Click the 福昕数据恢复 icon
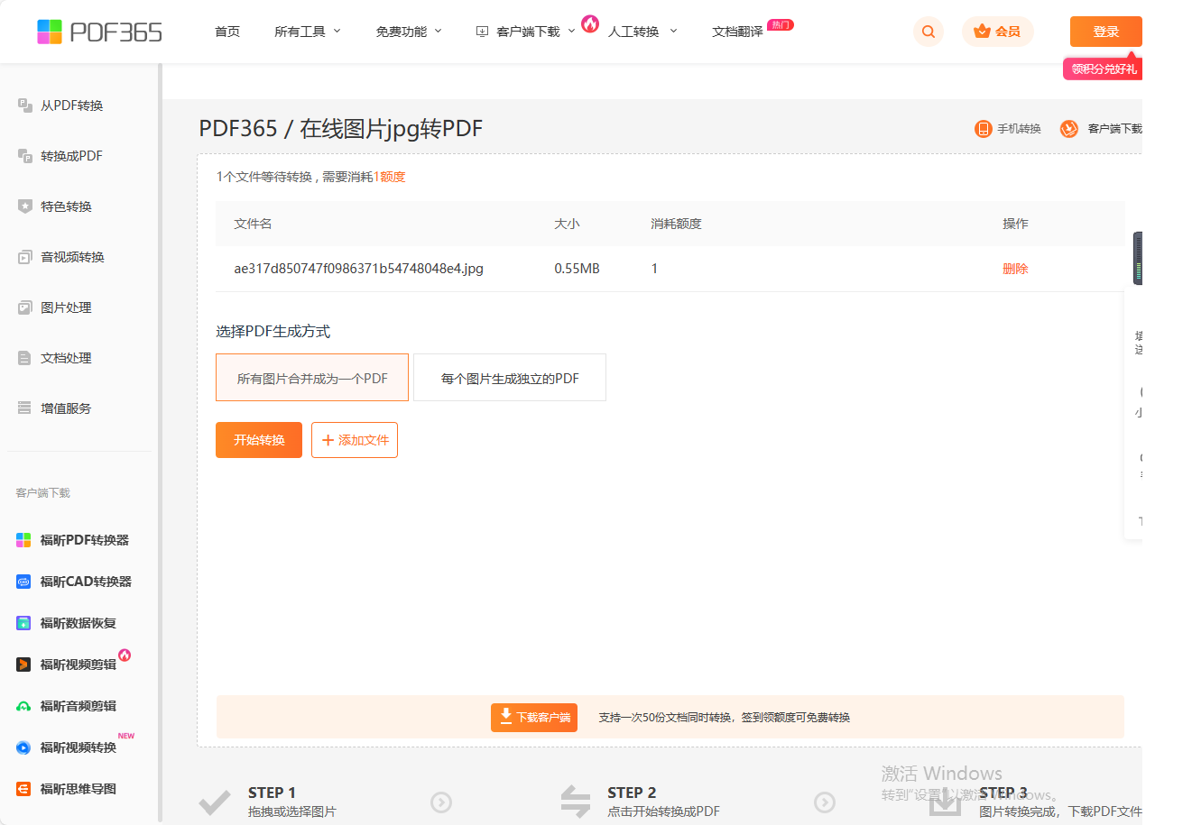The height and width of the screenshot is (825, 1192). pos(23,623)
